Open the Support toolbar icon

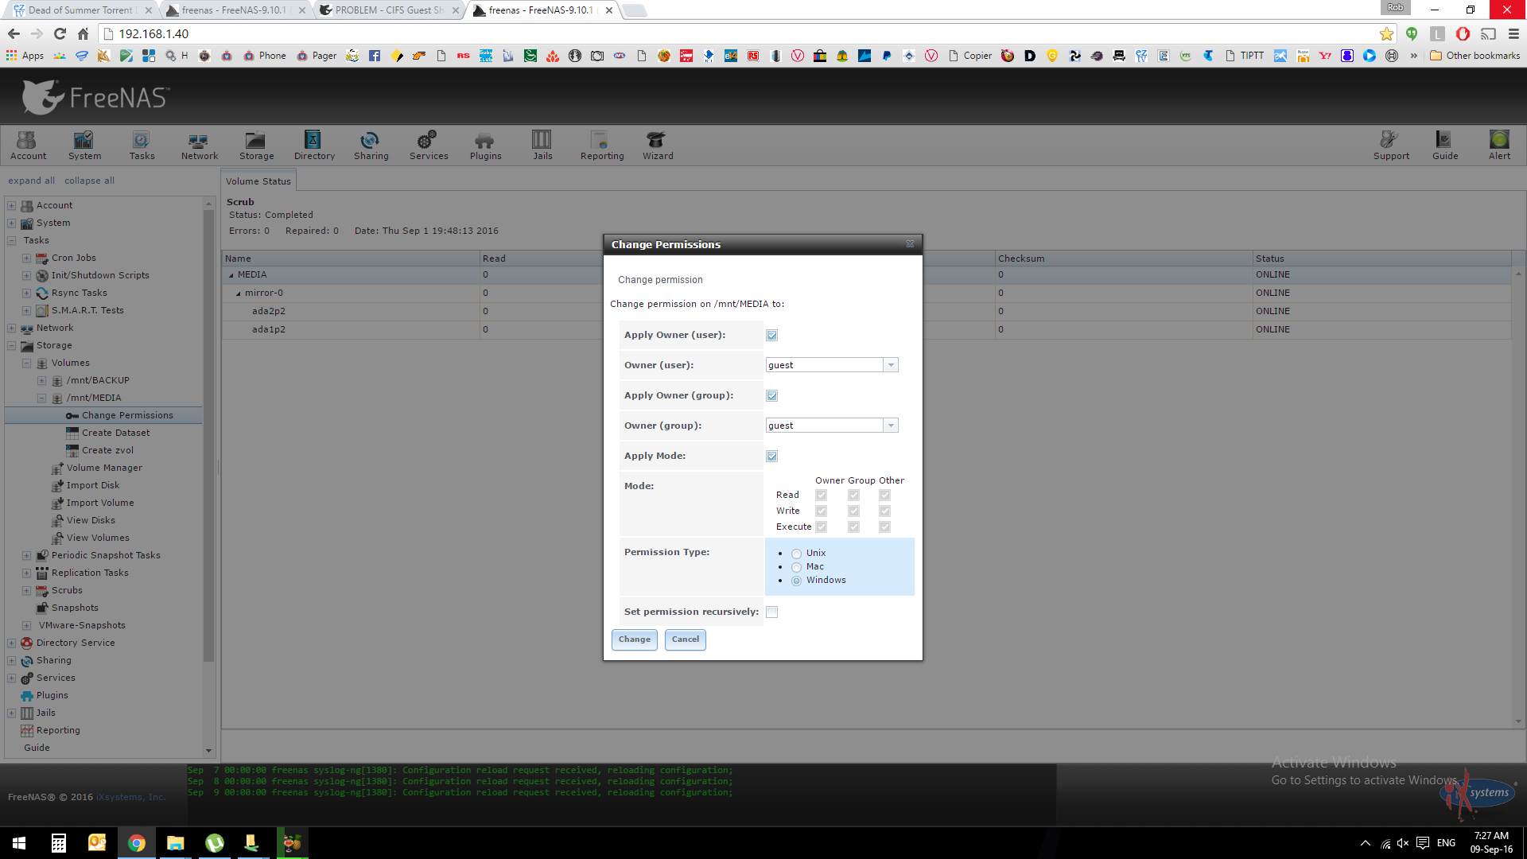(x=1391, y=146)
